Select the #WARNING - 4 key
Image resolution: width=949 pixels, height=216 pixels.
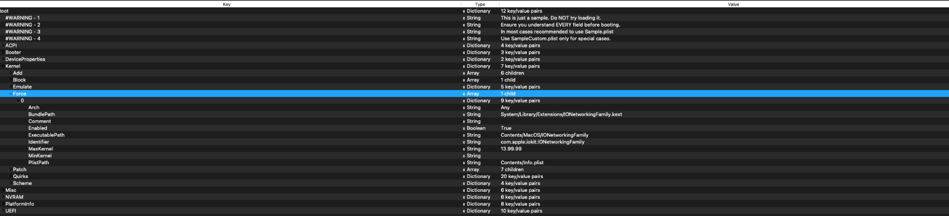(x=23, y=38)
